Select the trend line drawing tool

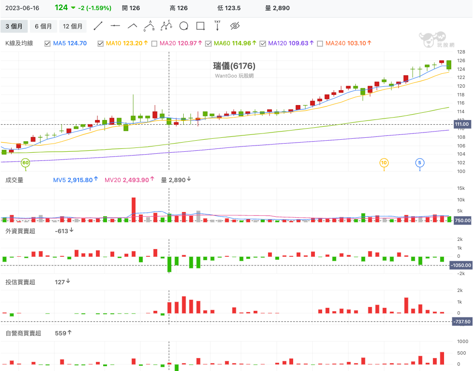98,26
